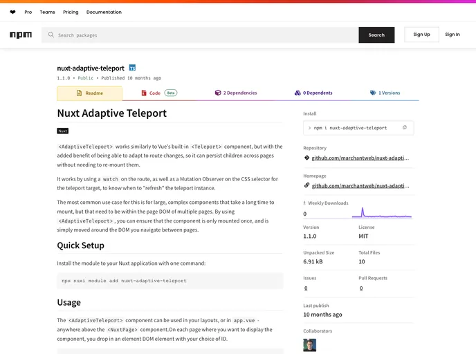Click the weekly downloads sparkline chart
The image size is (476, 354).
tap(382, 213)
